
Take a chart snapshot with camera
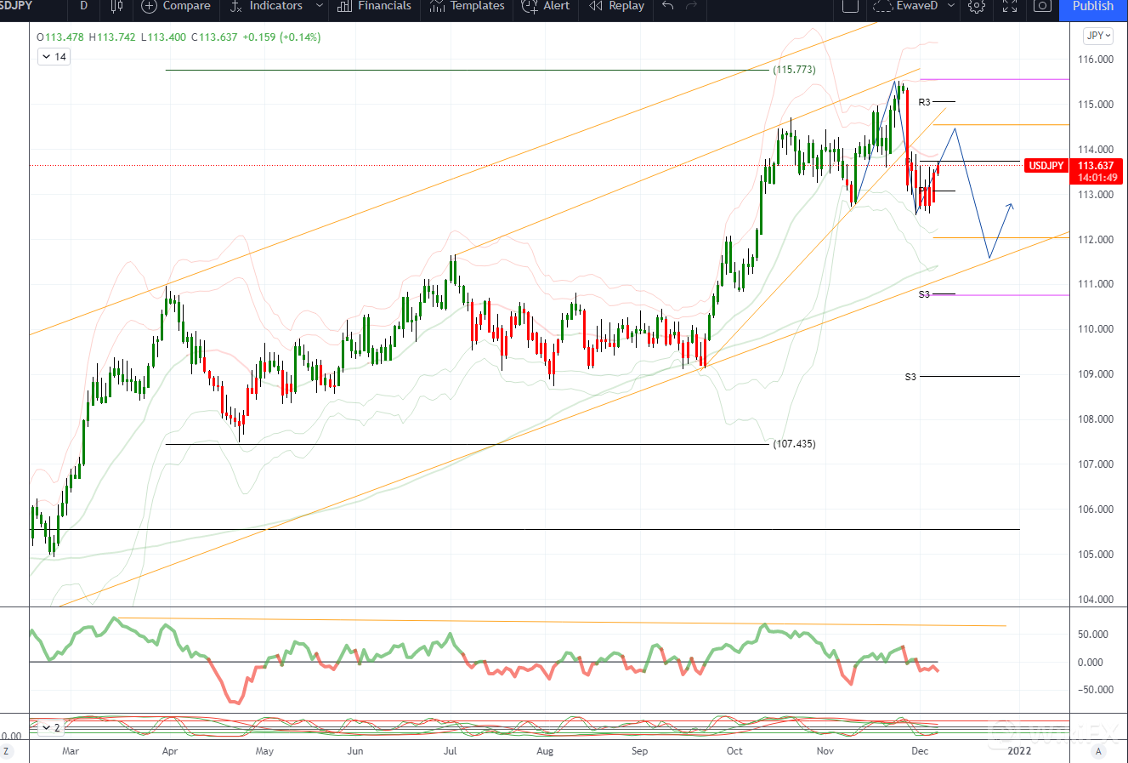1042,6
